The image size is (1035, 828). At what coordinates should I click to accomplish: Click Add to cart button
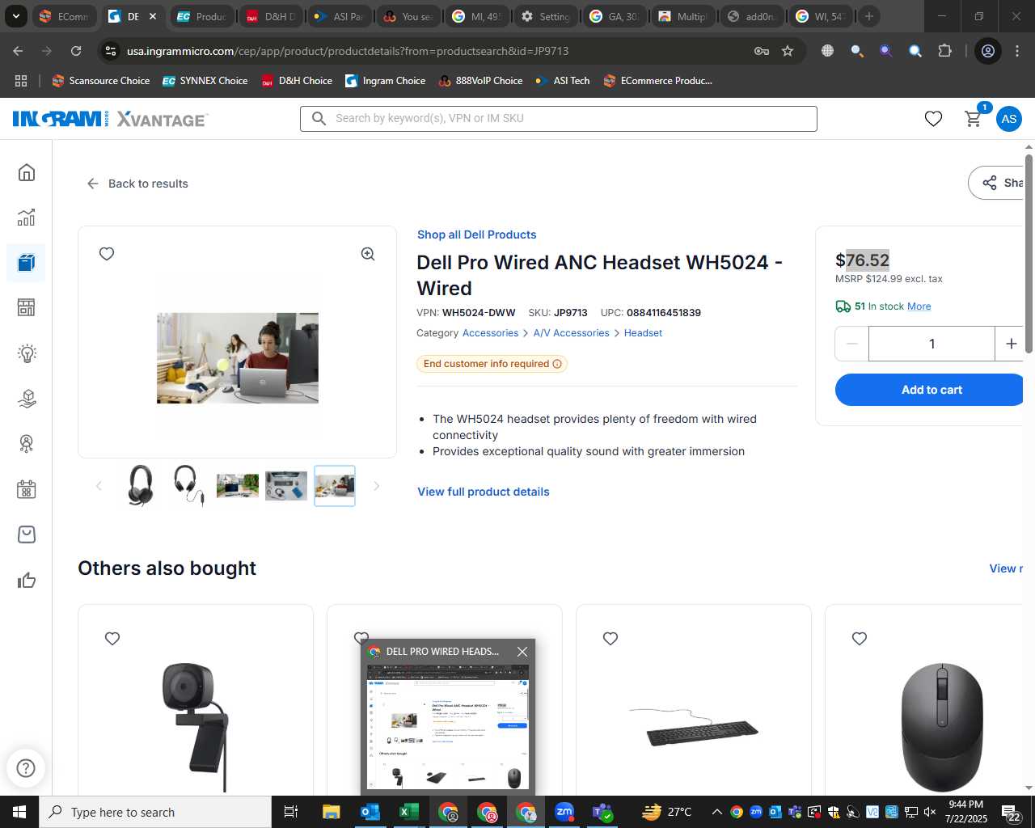(930, 390)
